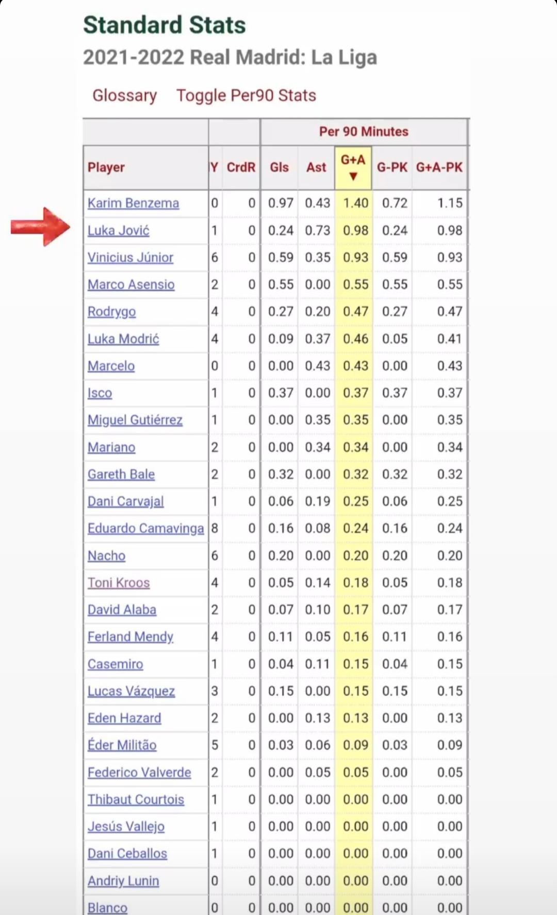Click the red arrow pointing at Luka Jović
Screen dimensions: 557x915
[40, 227]
